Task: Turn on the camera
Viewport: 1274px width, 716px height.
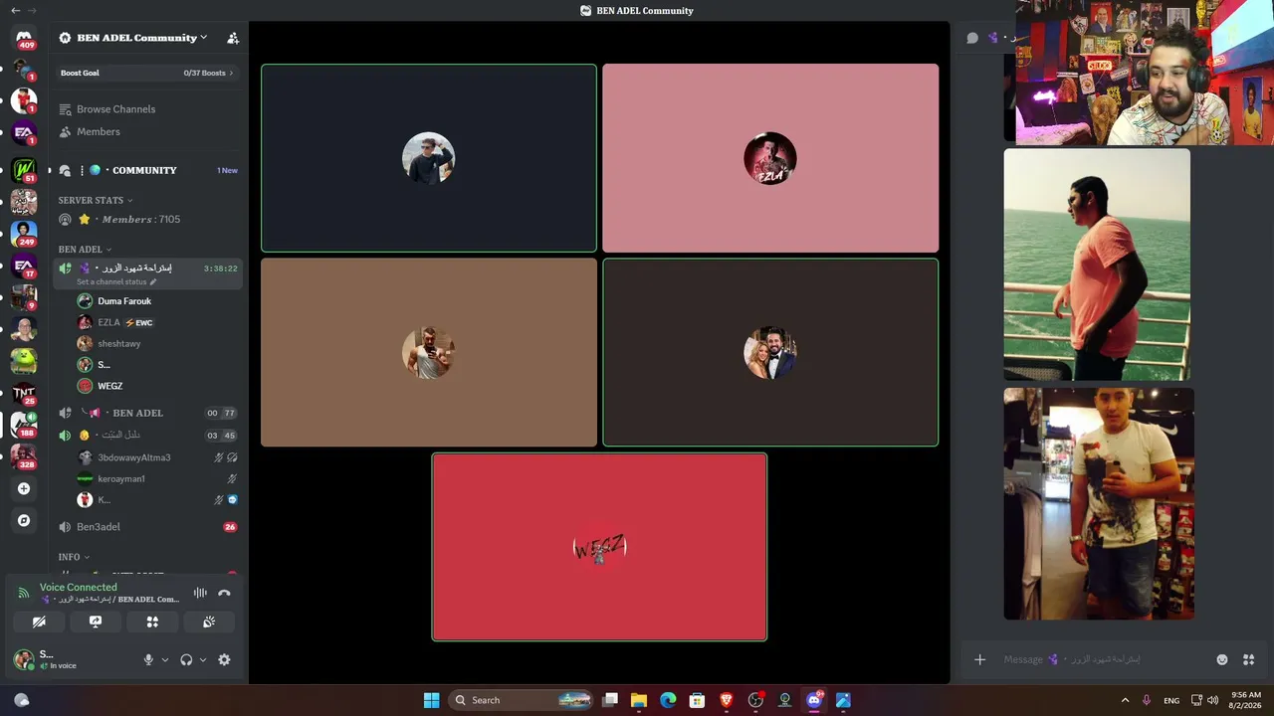Action: click(39, 622)
